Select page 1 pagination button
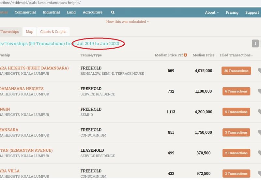The image size is (261, 180). tap(255, 43)
